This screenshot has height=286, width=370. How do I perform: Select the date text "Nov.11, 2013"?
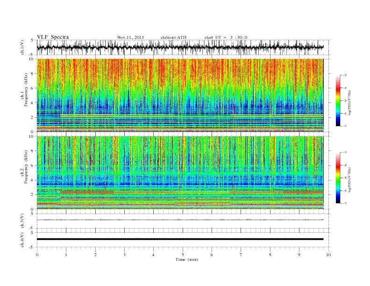tap(130, 37)
